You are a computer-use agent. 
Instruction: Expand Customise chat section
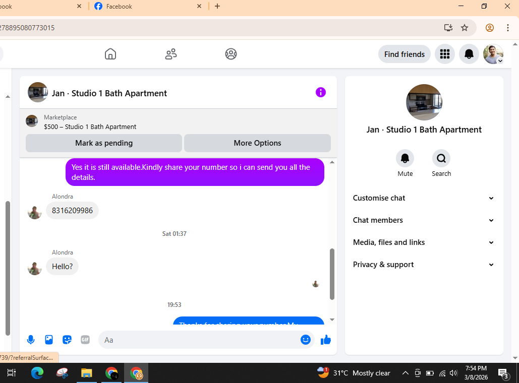click(x=424, y=198)
